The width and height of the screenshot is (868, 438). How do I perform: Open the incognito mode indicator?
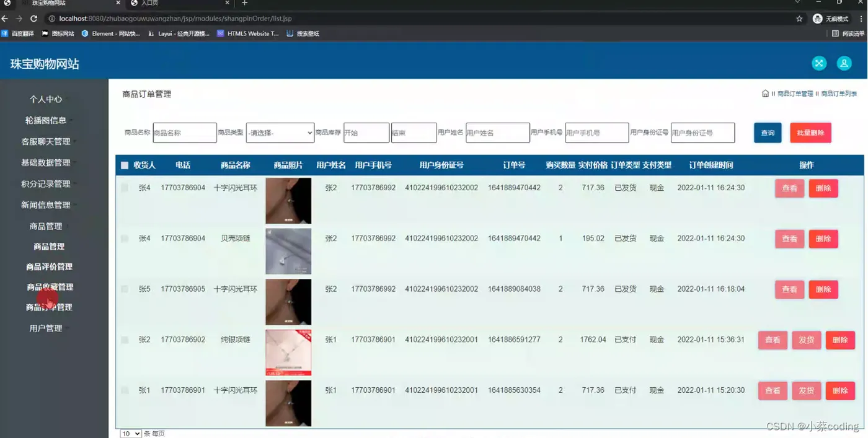coord(831,19)
